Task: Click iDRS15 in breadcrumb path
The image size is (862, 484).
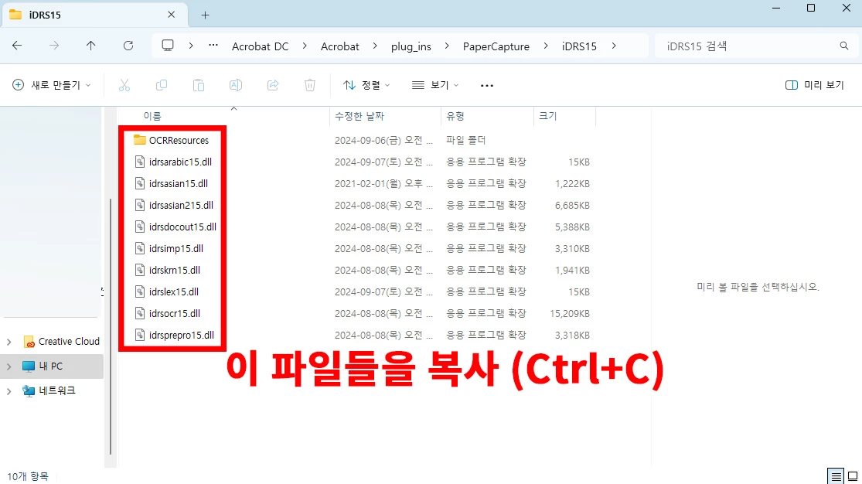Action: tap(579, 46)
